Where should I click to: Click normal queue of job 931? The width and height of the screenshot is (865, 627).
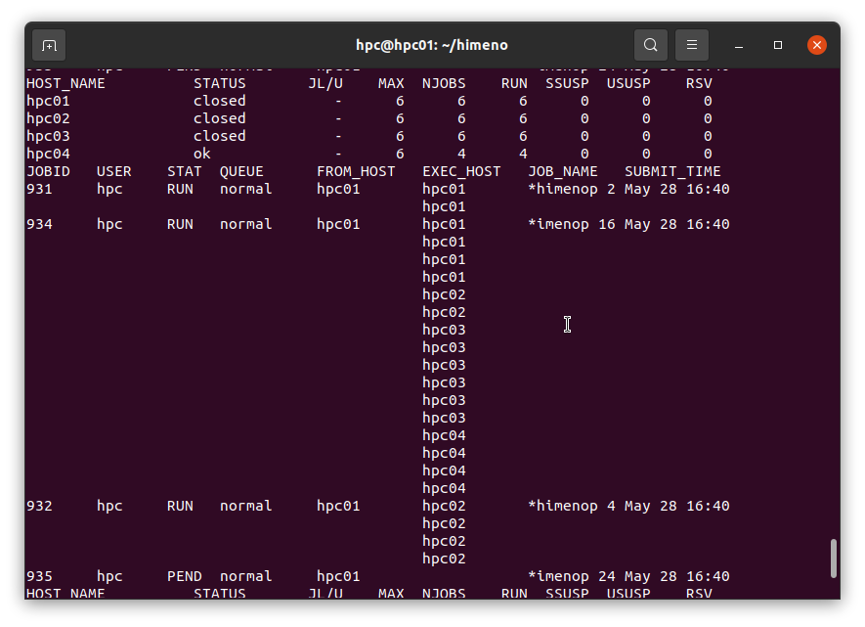tap(246, 190)
